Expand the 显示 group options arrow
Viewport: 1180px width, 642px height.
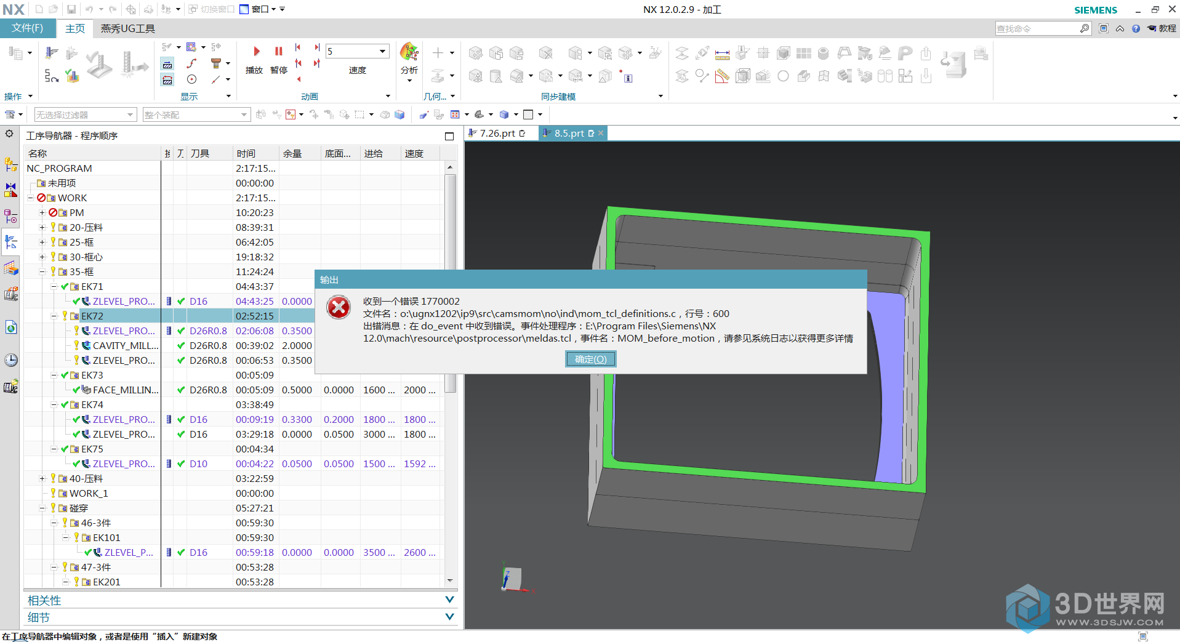[x=228, y=96]
